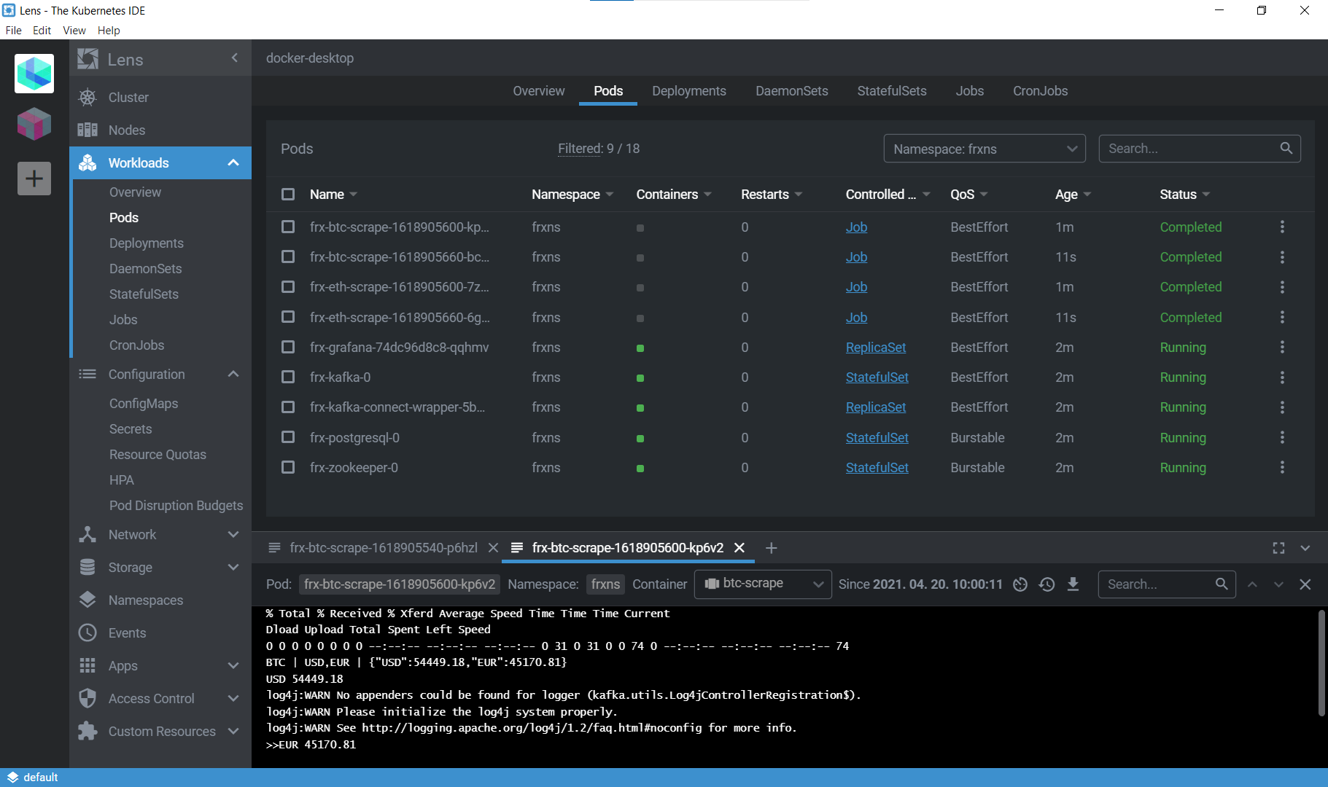Click the search magnifier in the Pods search box
Viewport: 1328px width, 787px height.
coord(1286,148)
